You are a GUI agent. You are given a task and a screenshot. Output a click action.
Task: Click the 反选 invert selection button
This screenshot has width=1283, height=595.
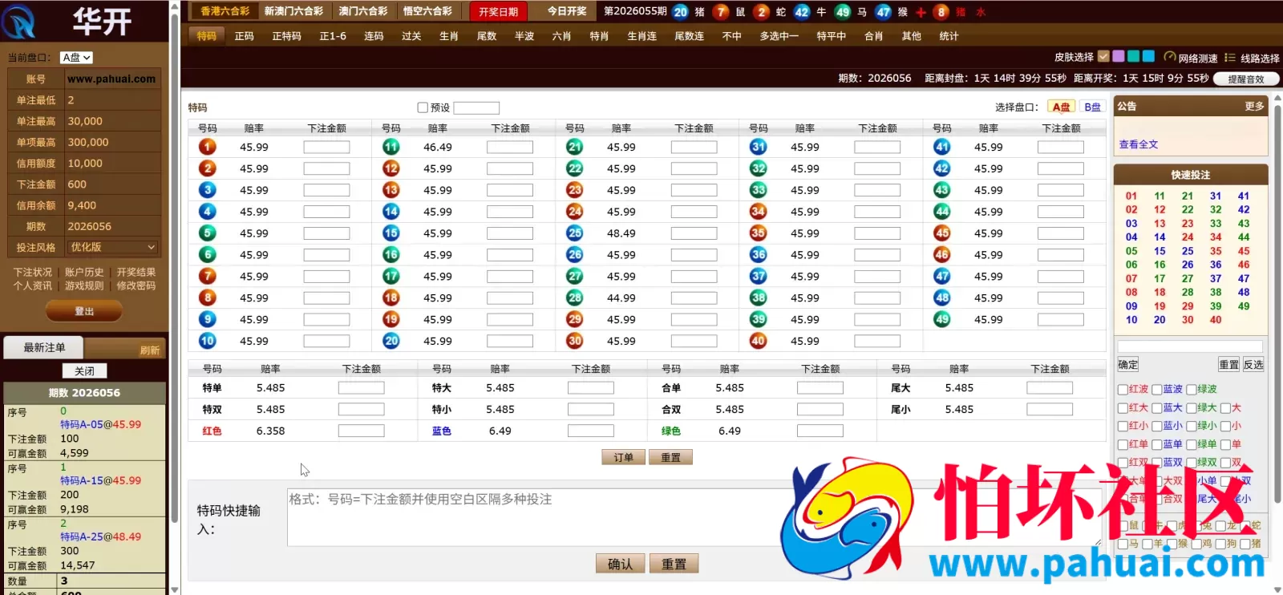[x=1253, y=364]
